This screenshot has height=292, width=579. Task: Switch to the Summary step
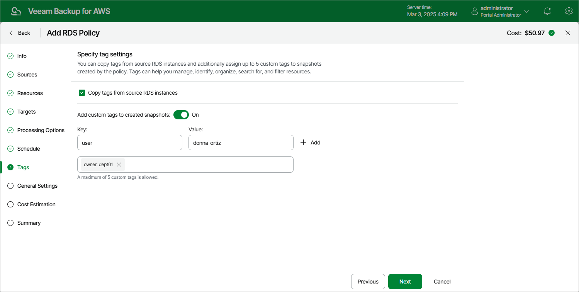coord(29,223)
